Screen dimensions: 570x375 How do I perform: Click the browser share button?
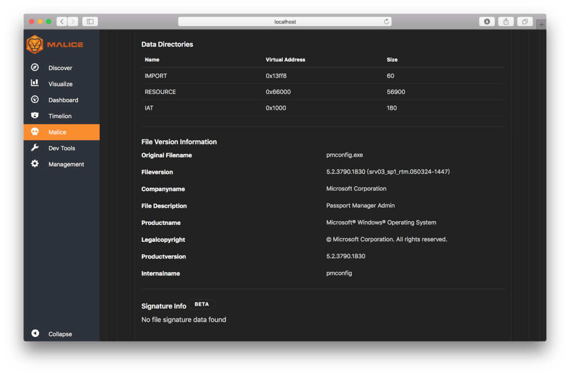[506, 22]
